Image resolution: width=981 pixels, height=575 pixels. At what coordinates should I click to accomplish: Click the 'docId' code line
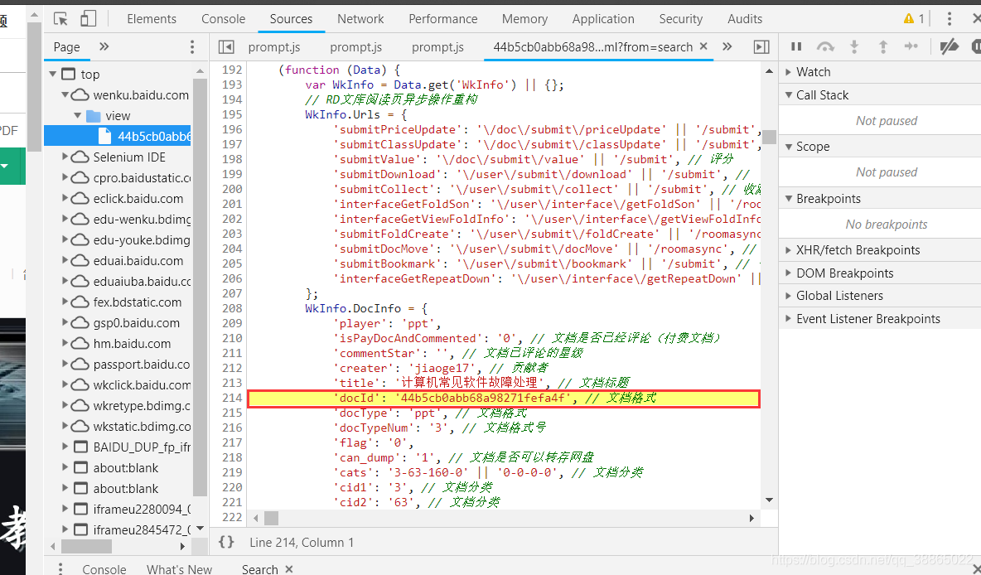tap(504, 398)
